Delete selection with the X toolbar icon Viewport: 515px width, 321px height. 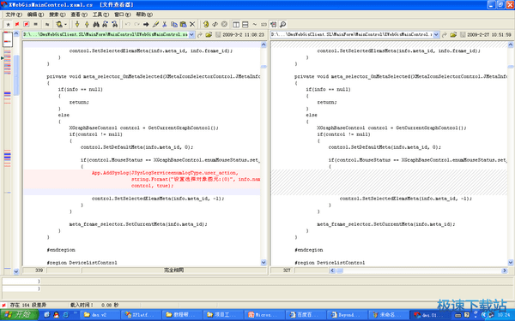click(192, 24)
